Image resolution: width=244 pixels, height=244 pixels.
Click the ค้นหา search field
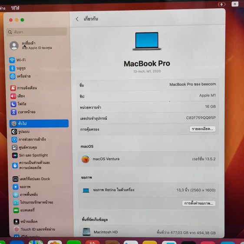(x=37, y=32)
